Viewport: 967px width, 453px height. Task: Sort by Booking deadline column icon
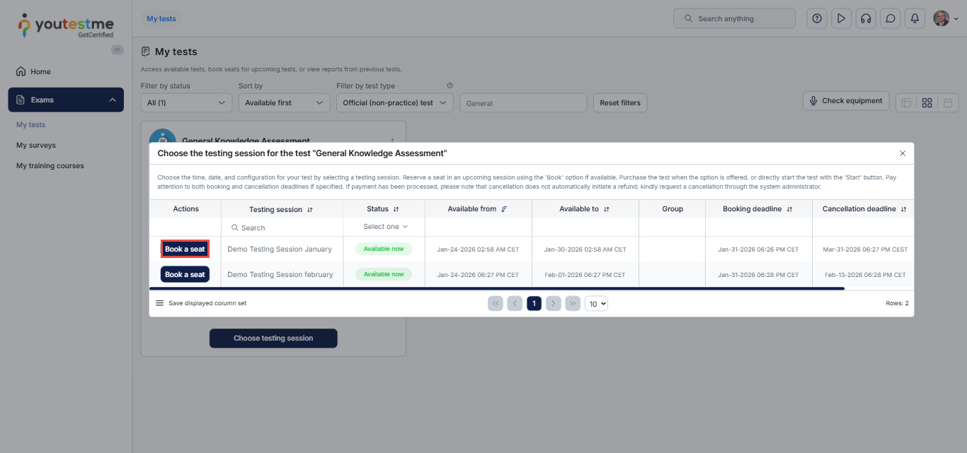[x=789, y=210]
